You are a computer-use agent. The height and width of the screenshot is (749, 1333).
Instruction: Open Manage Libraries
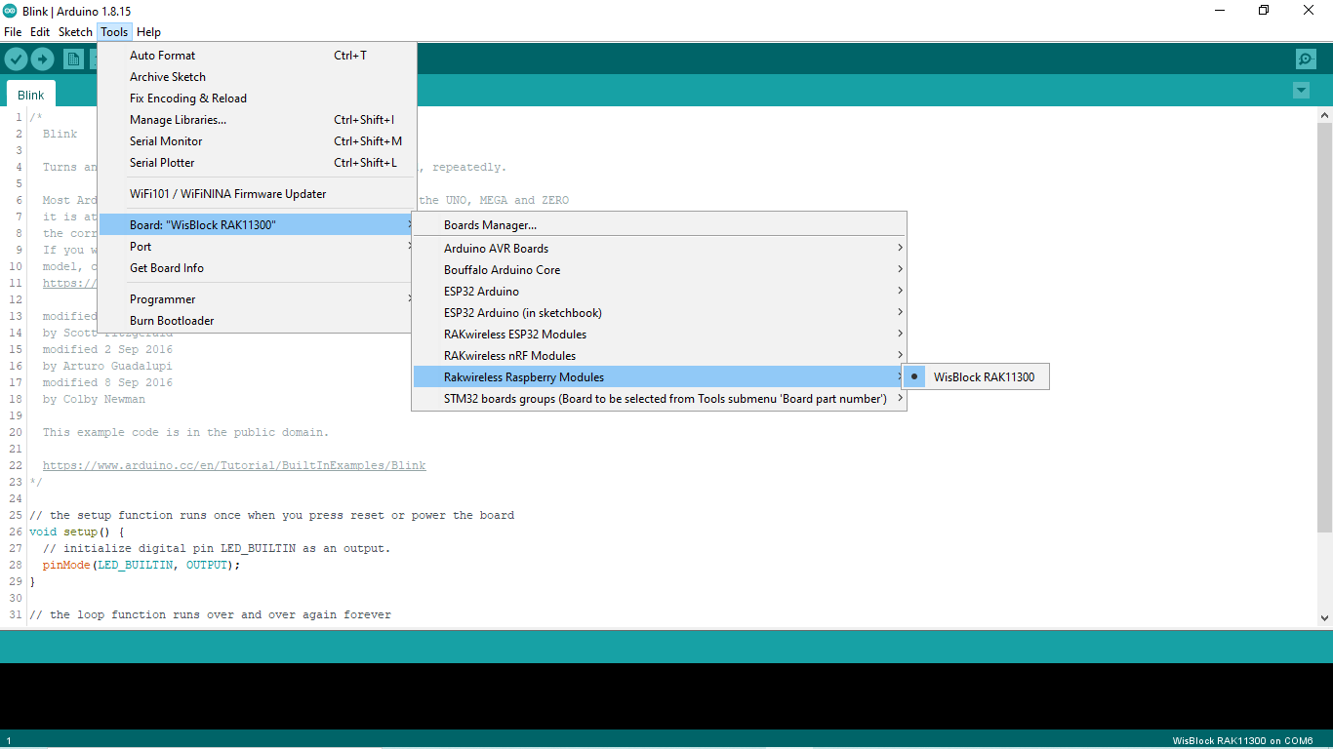(258, 120)
